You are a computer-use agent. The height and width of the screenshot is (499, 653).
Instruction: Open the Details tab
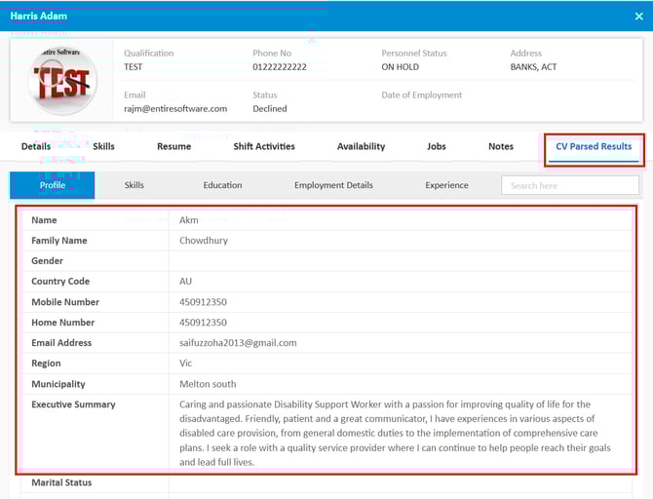point(36,146)
